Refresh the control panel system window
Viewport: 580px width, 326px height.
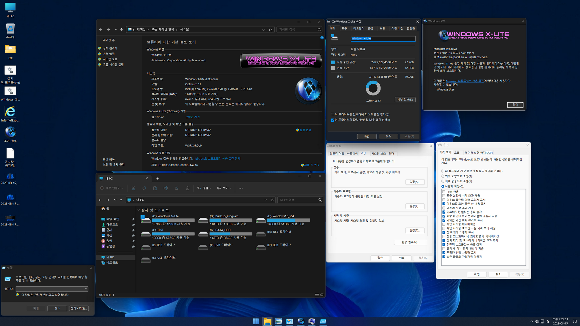pyautogui.click(x=270, y=30)
